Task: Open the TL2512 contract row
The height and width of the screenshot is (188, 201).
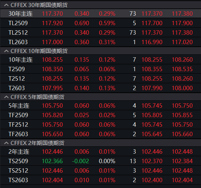Action: 101,32
